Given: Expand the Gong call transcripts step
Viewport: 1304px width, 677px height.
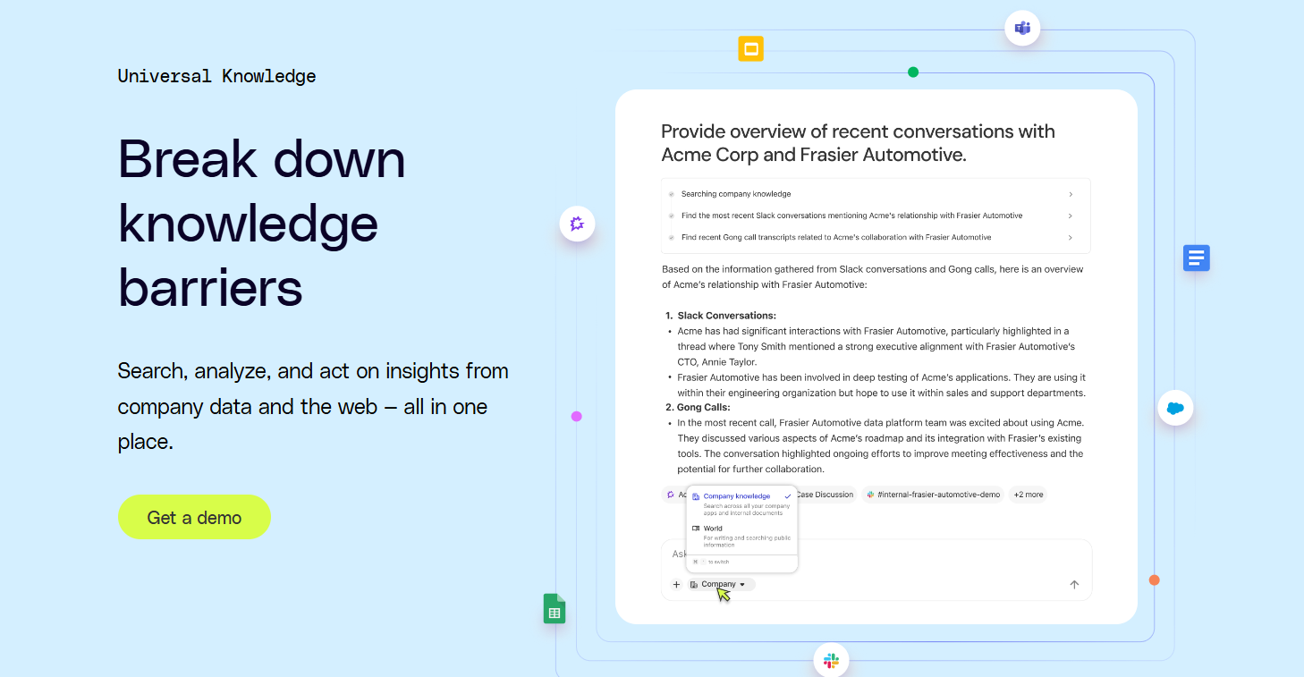Looking at the screenshot, I should tap(876, 237).
